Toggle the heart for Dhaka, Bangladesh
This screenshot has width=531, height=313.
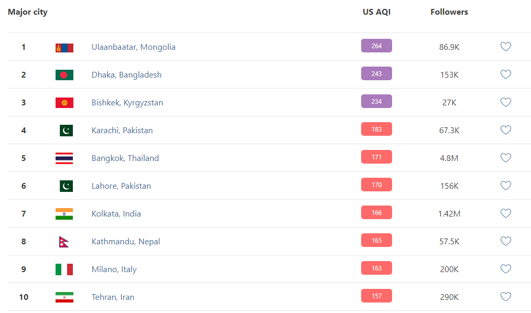[x=505, y=74]
